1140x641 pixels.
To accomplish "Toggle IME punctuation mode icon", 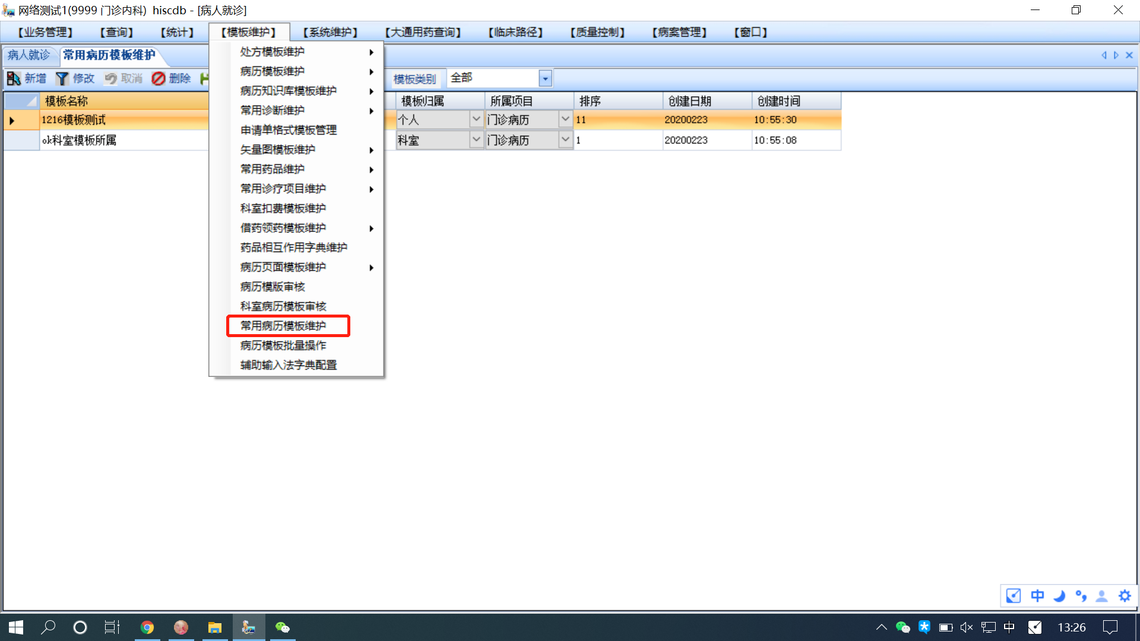I will (1081, 596).
